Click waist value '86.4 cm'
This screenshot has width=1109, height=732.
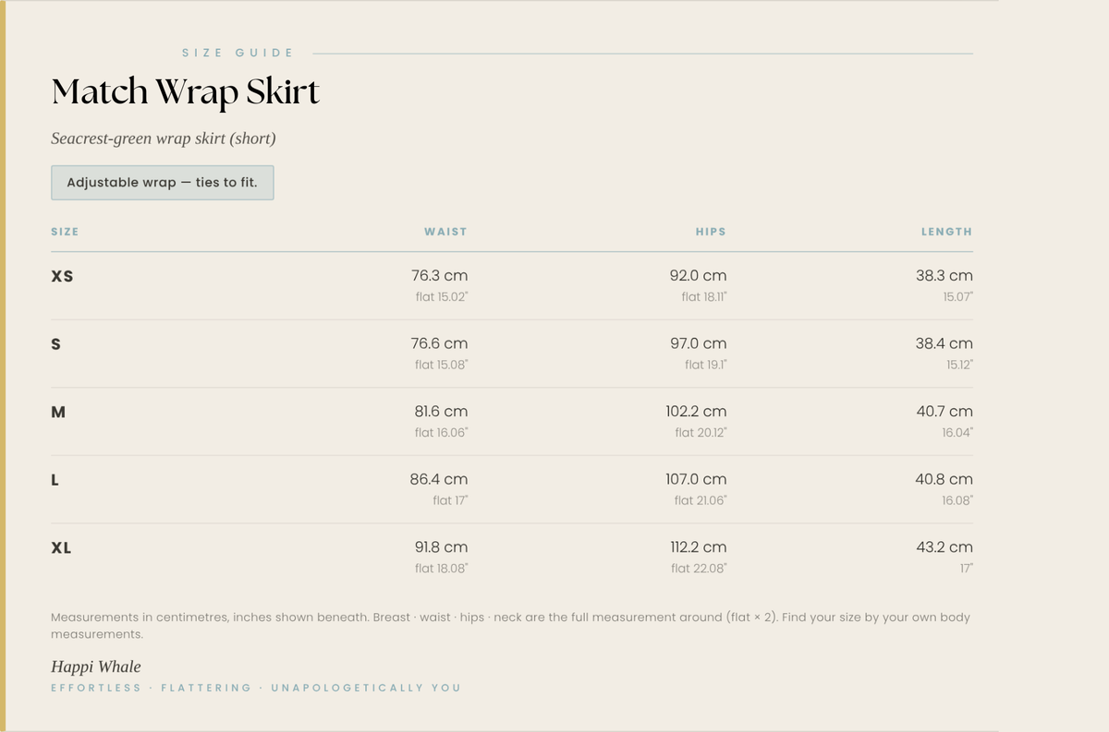point(439,479)
